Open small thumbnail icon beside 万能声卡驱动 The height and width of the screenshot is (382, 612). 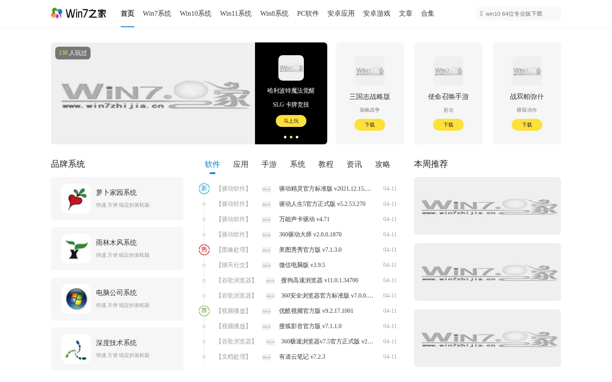tap(266, 219)
